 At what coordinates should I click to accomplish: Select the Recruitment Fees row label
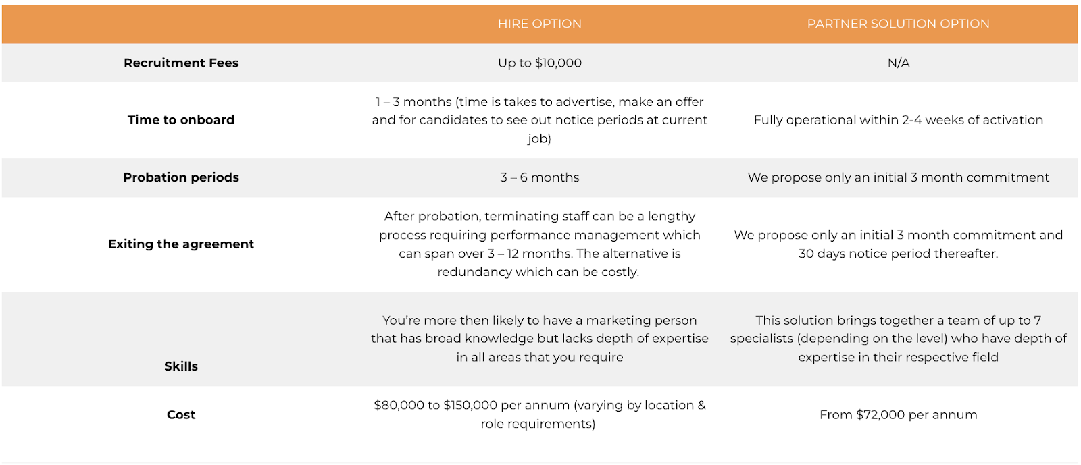[181, 63]
